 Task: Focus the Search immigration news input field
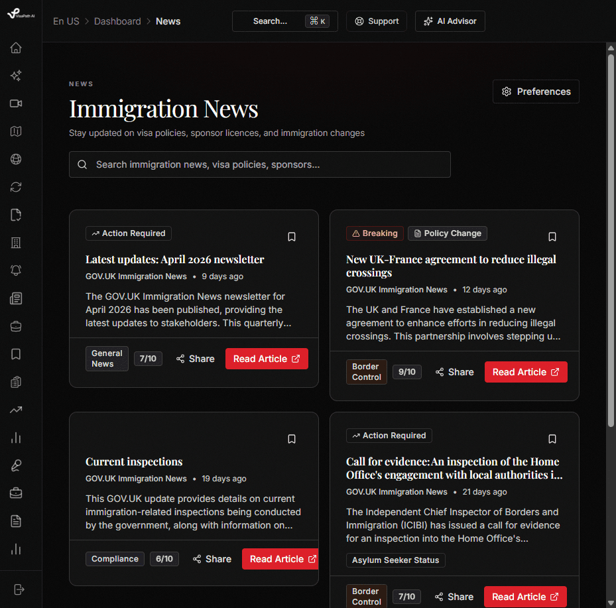pos(260,164)
